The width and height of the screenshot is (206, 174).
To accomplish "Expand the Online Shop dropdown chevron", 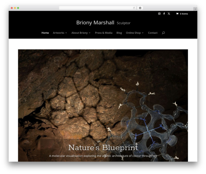I will [x=143, y=33].
